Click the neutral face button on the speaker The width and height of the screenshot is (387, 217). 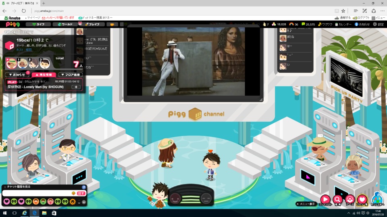click(x=206, y=198)
